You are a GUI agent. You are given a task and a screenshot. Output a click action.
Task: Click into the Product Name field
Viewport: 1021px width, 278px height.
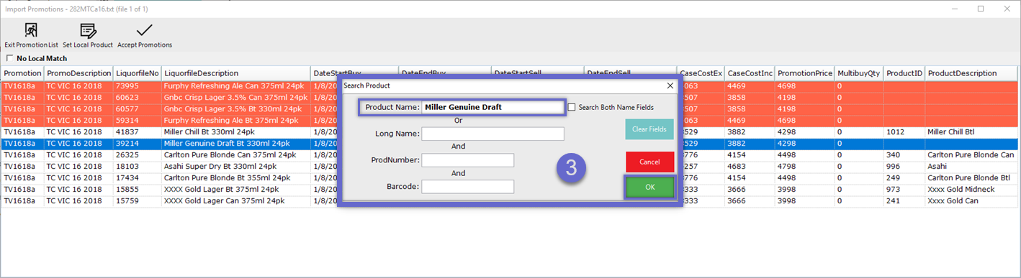point(492,107)
